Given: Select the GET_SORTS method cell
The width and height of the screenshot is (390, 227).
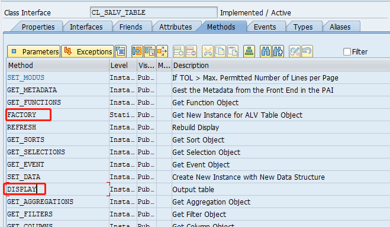Looking at the screenshot, I should [x=58, y=140].
